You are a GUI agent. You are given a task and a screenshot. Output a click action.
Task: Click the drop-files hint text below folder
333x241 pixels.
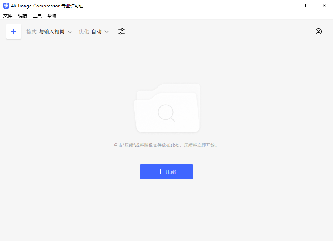pos(166,145)
